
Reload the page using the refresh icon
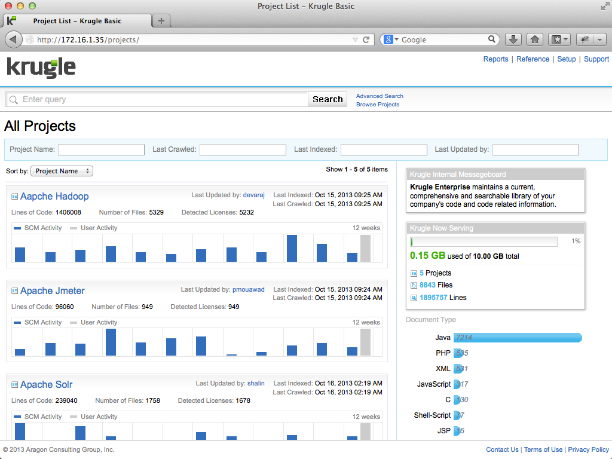tap(366, 39)
